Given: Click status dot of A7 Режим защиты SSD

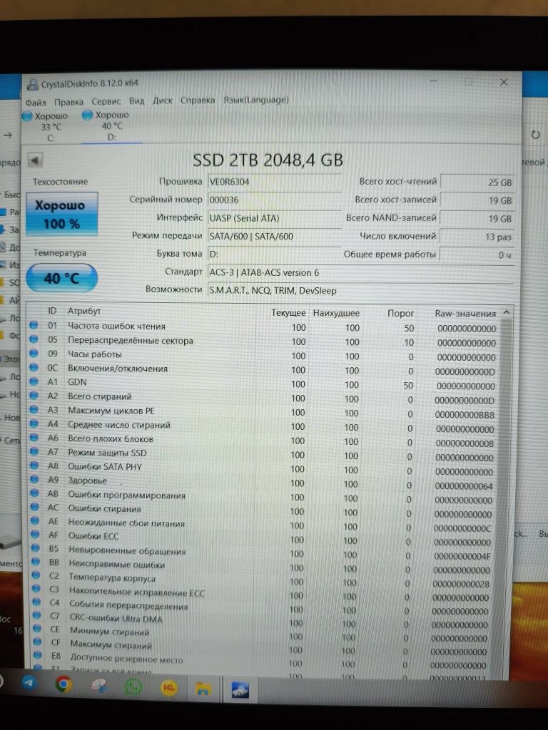Looking at the screenshot, I should [34, 451].
